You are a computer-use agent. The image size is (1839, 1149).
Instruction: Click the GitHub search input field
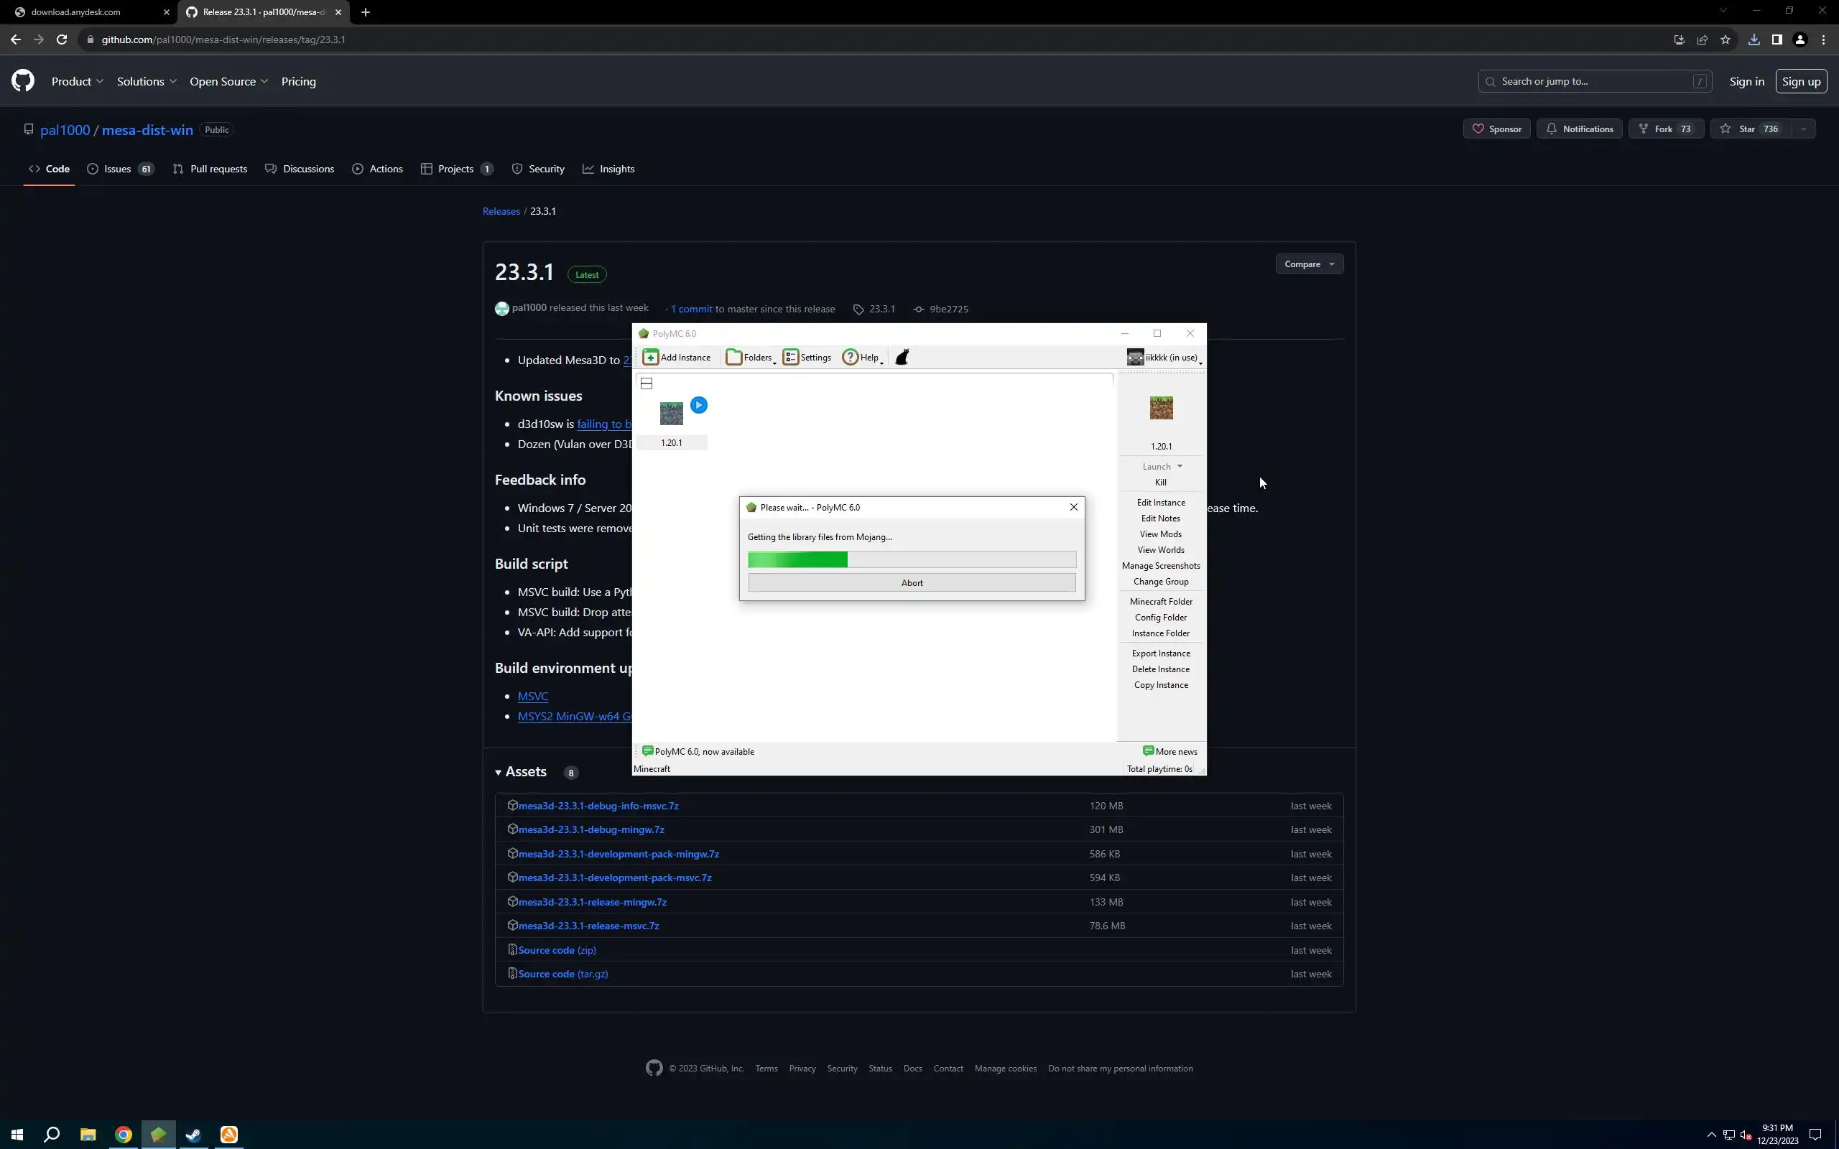1588,81
